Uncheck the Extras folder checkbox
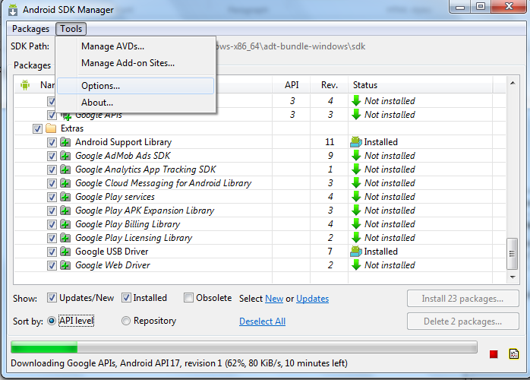The width and height of the screenshot is (530, 380). pos(37,128)
